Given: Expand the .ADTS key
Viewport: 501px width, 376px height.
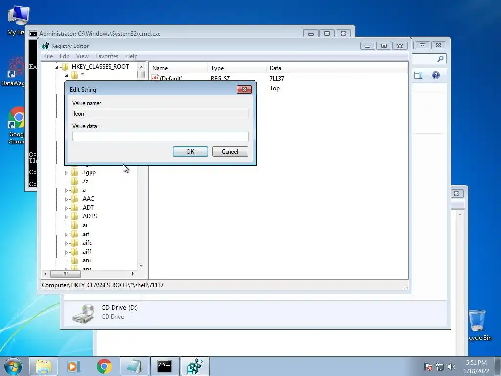Looking at the screenshot, I should (x=66, y=217).
